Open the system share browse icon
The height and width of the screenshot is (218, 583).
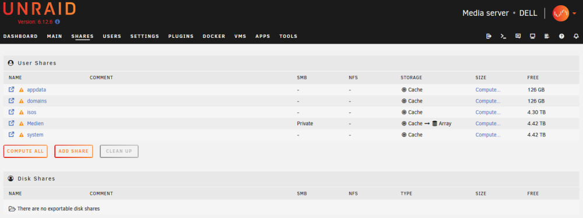pos(12,134)
